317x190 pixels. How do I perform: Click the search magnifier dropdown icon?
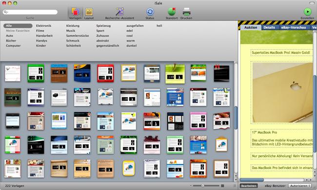click(6, 12)
